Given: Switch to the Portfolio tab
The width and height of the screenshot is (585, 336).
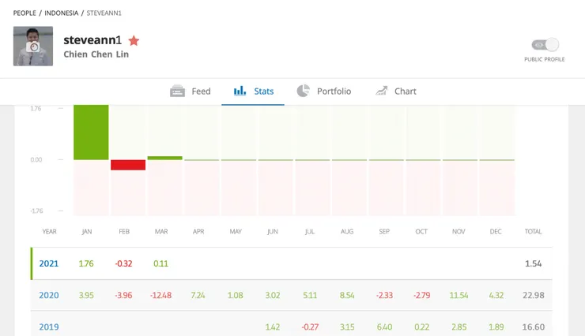Looking at the screenshot, I should coord(334,91).
